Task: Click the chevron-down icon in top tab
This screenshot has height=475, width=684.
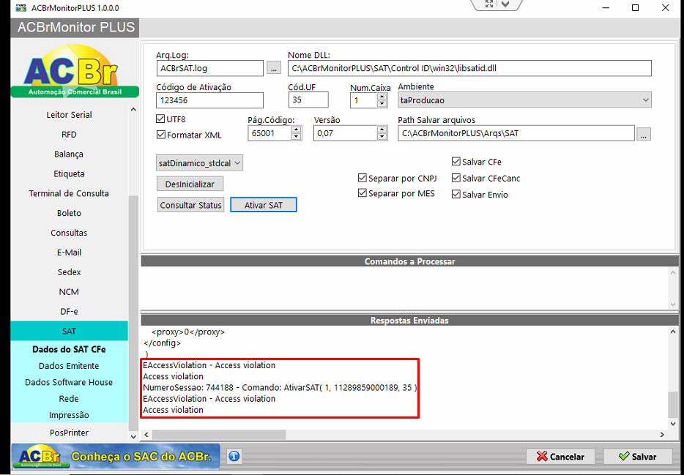Action: click(x=505, y=4)
